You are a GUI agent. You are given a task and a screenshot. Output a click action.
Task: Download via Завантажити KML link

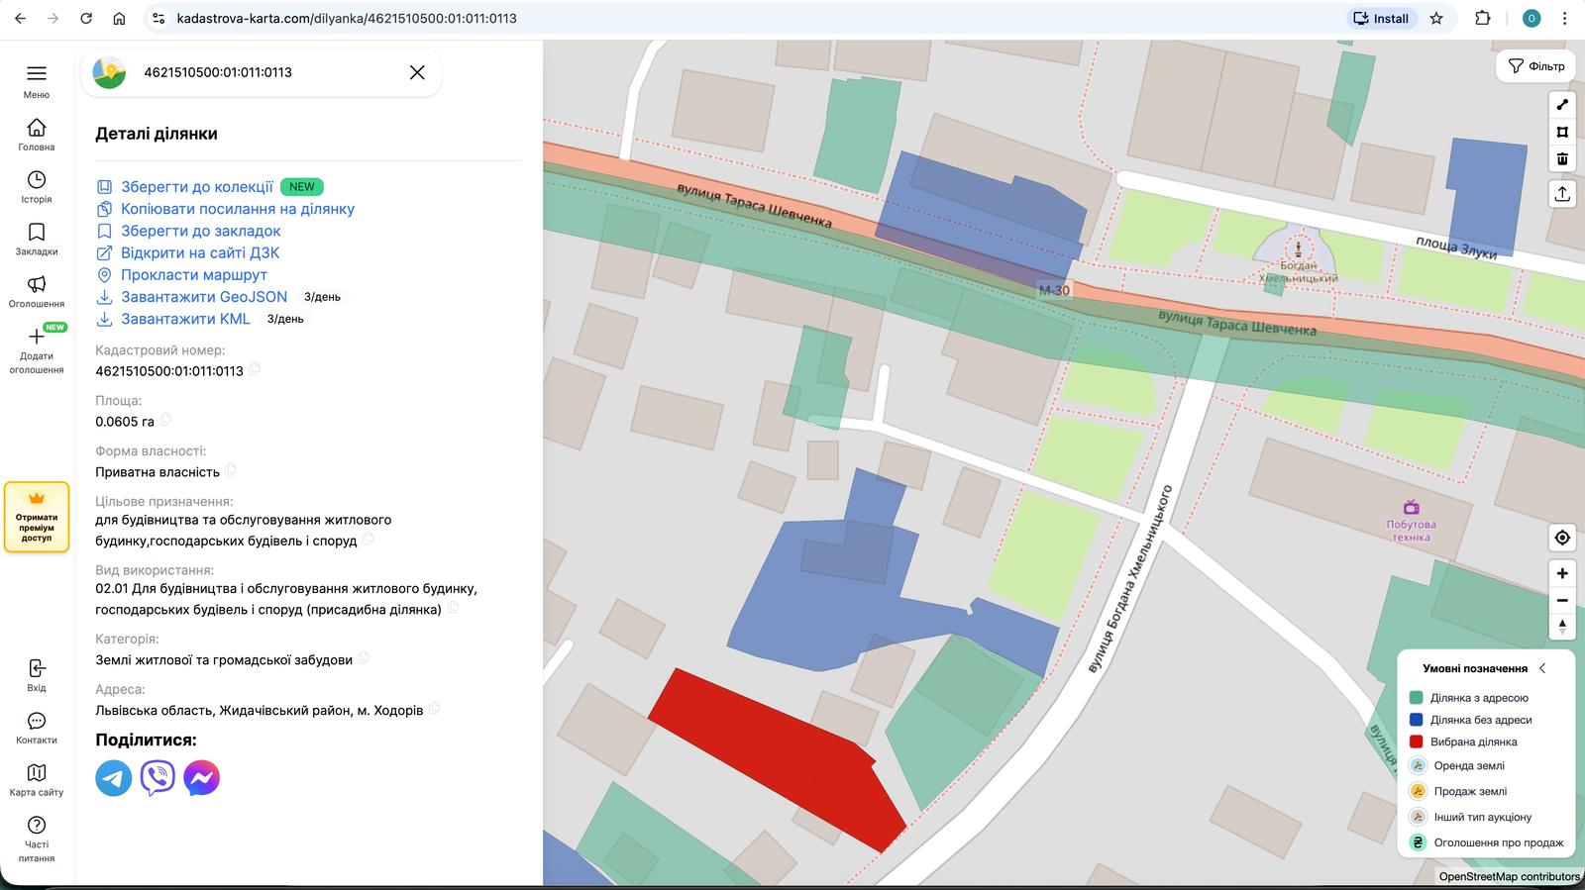185,319
